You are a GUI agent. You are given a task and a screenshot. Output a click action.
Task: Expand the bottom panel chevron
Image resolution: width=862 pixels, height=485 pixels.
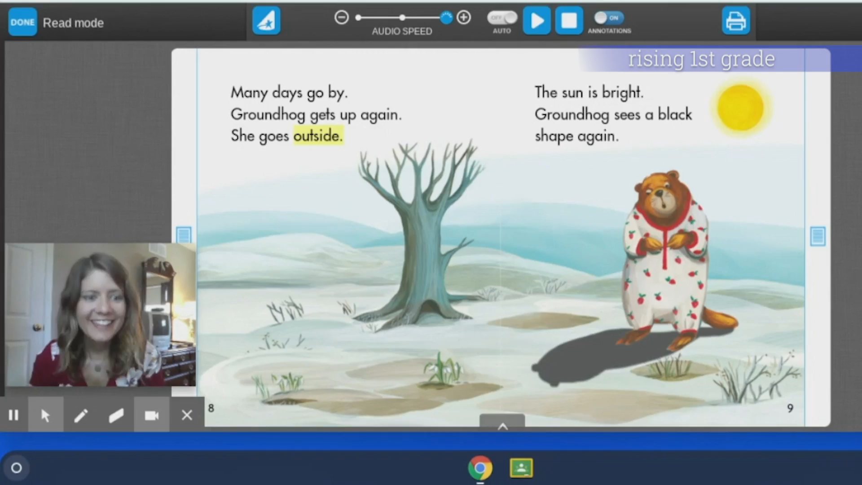point(502,422)
